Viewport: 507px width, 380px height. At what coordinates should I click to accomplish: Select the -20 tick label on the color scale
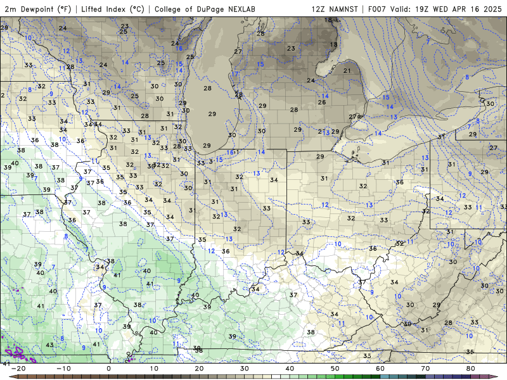tap(18, 369)
